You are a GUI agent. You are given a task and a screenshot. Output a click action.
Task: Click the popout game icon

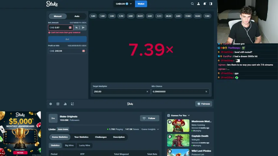coord(72,104)
